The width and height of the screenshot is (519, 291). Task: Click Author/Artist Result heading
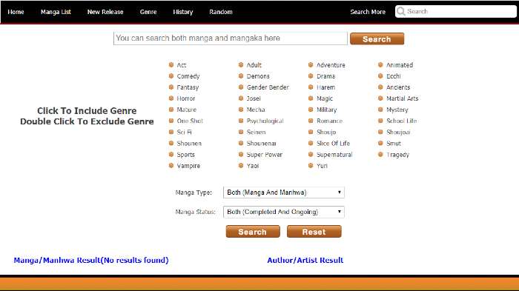pyautogui.click(x=305, y=260)
